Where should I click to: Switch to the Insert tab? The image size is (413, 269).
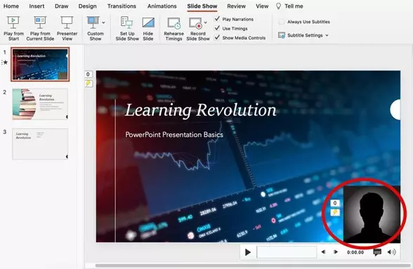pos(37,6)
